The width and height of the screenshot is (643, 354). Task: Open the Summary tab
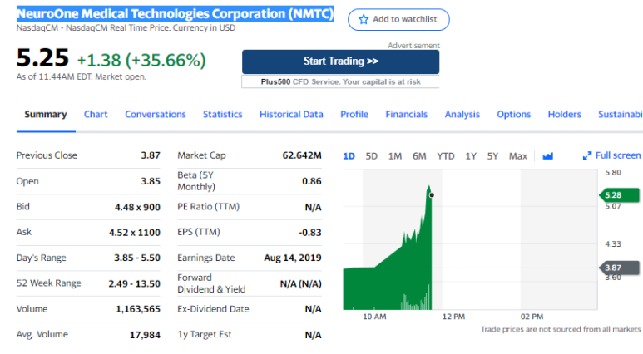pos(46,115)
